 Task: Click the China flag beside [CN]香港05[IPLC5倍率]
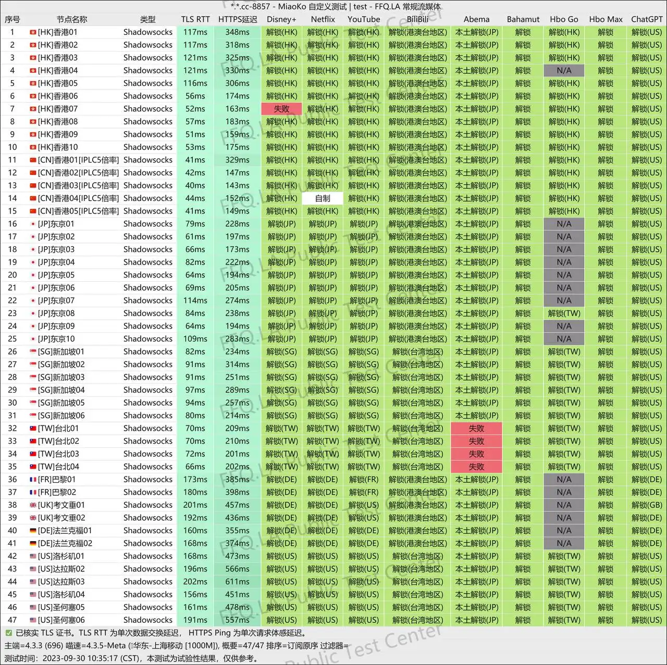(33, 211)
